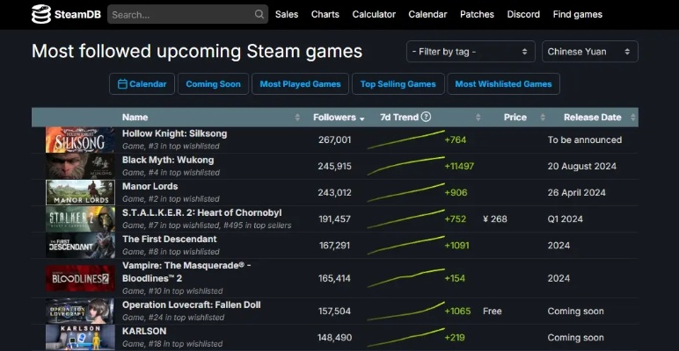Viewport: 679px width, 351px height.
Task: Click the Most Wishlisted Games button
Action: pos(503,84)
